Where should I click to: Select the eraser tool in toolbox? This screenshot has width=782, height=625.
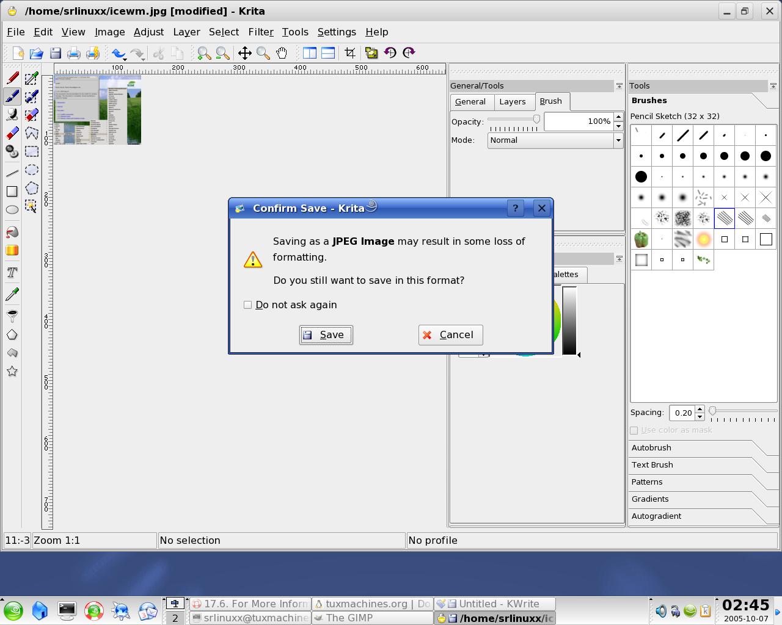click(12, 133)
